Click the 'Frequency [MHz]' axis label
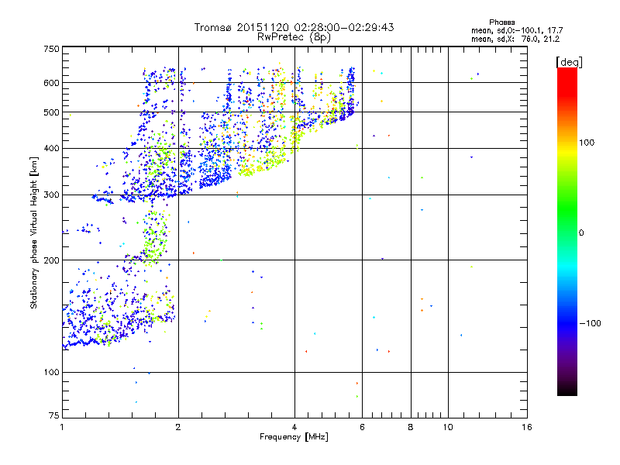The image size is (620, 465). 294,437
